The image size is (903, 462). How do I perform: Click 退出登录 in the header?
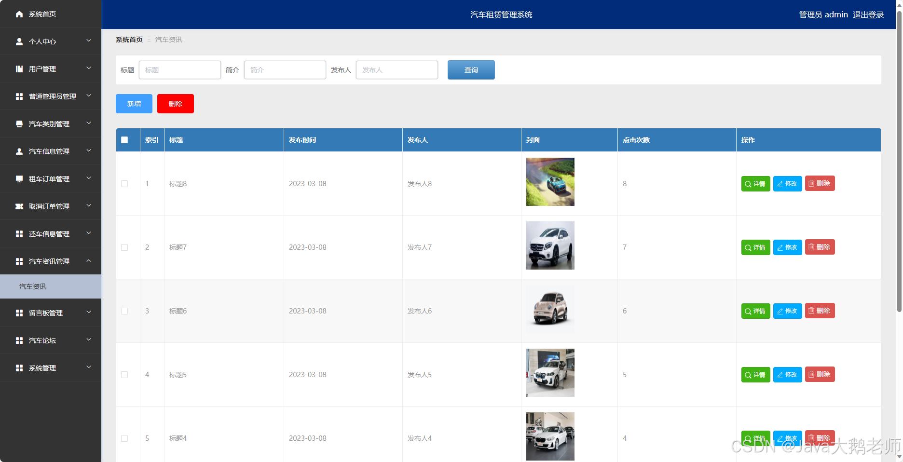pos(868,15)
